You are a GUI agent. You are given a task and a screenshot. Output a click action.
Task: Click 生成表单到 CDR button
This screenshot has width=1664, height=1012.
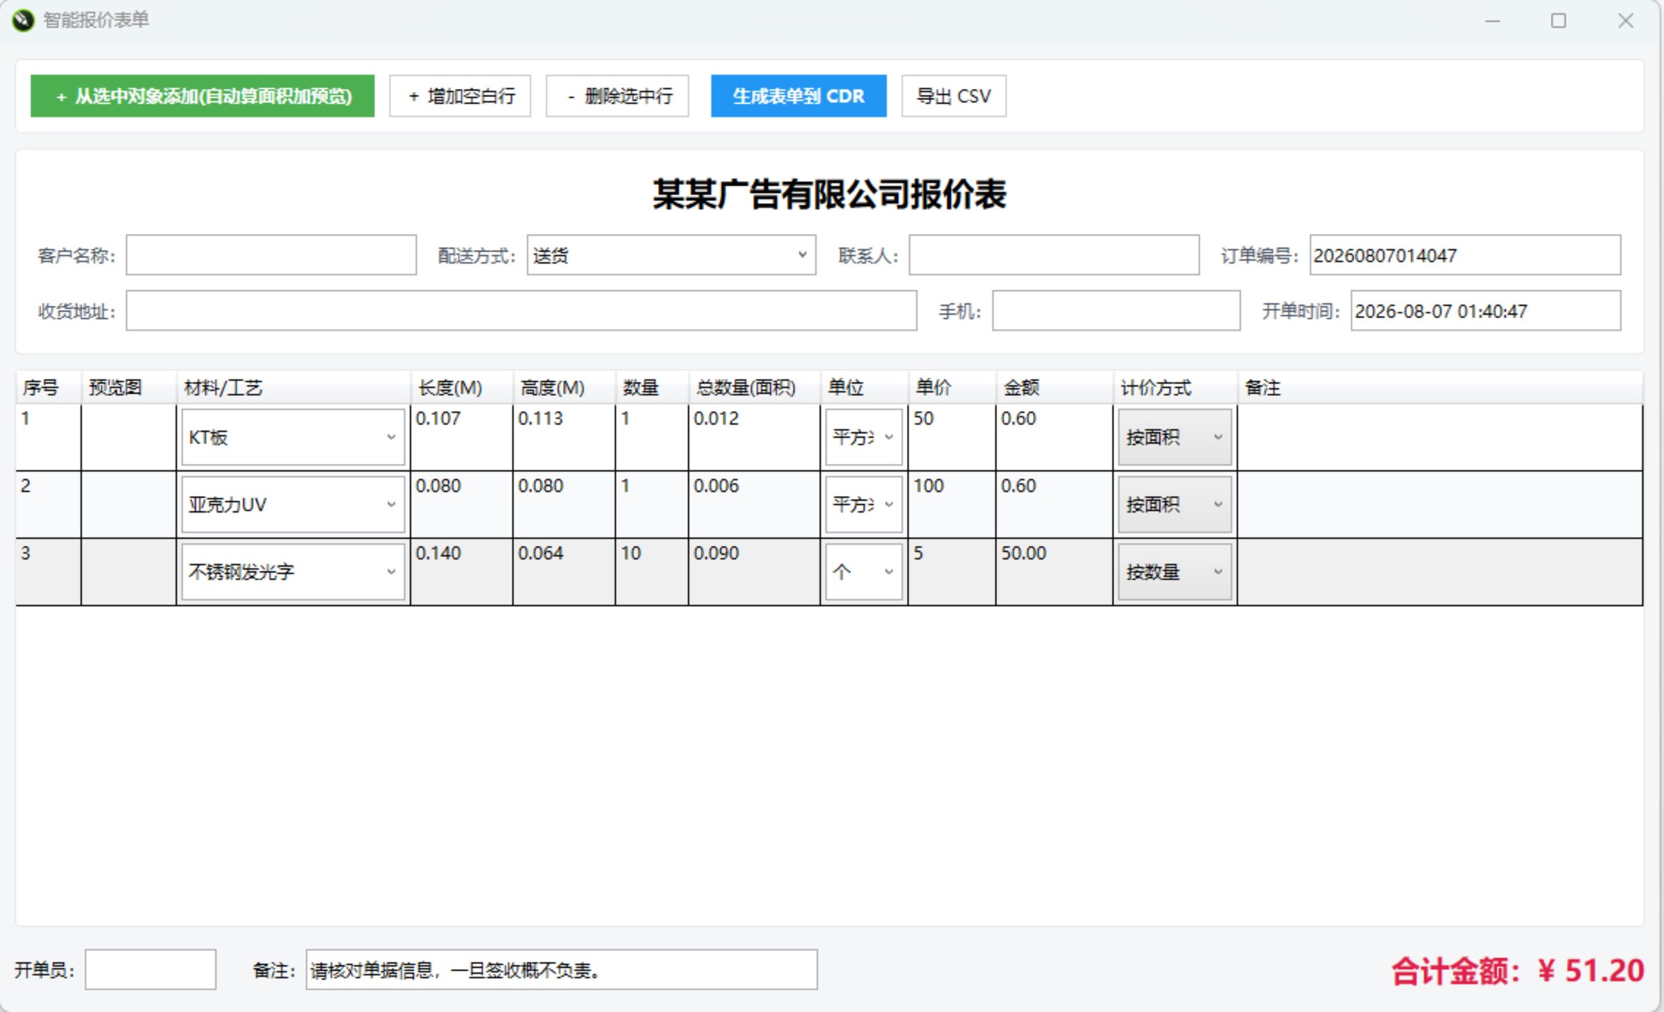[799, 96]
